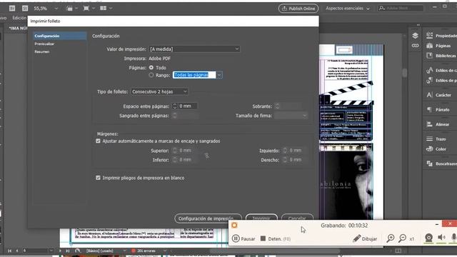Go to last page arrow in status bar
The image size is (457, 257).
click(x=68, y=251)
